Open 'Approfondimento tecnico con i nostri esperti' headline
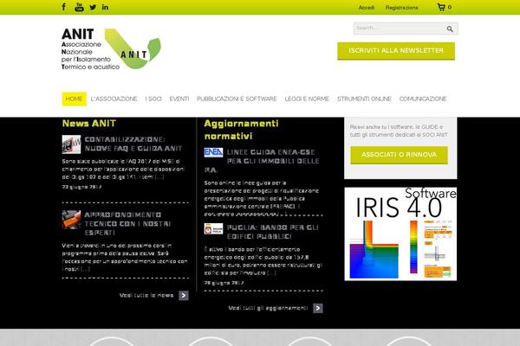520x346 pixels. click(127, 224)
